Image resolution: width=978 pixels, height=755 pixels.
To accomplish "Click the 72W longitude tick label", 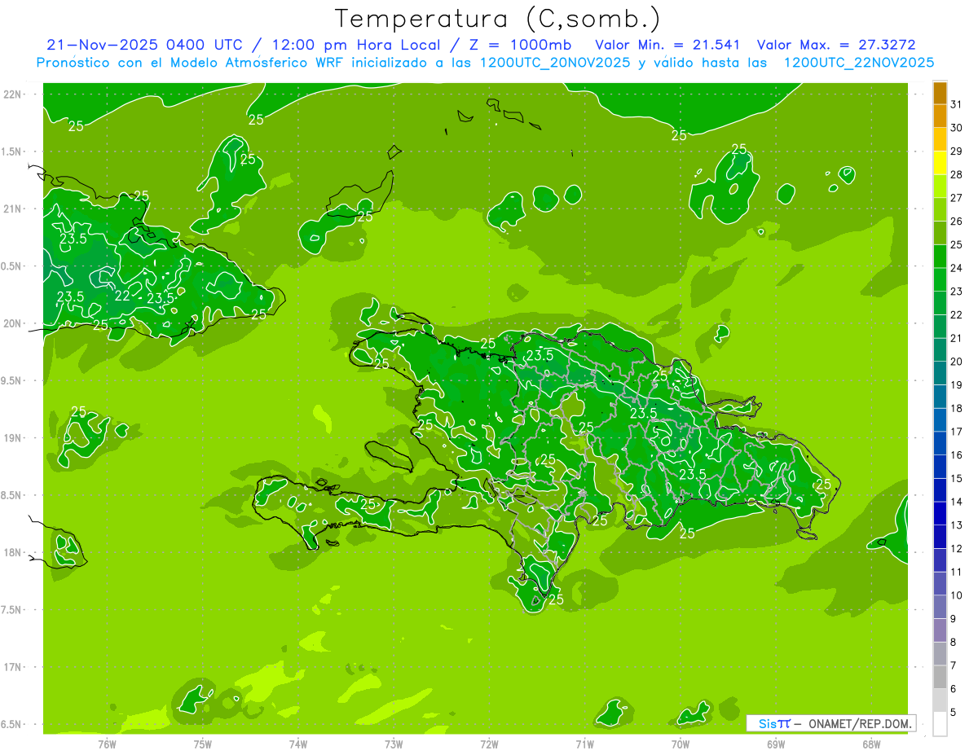I will point(489,744).
